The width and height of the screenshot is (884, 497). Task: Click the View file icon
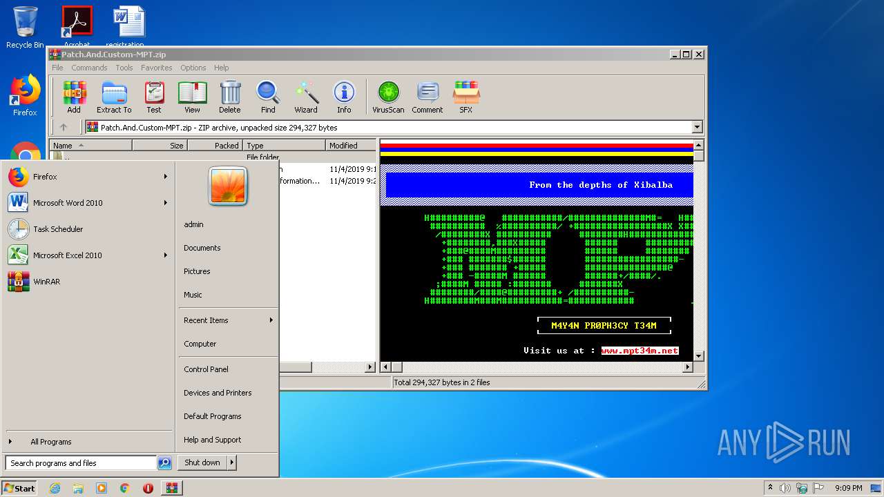[192, 97]
